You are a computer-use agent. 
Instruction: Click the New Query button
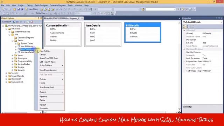tap(32, 9)
